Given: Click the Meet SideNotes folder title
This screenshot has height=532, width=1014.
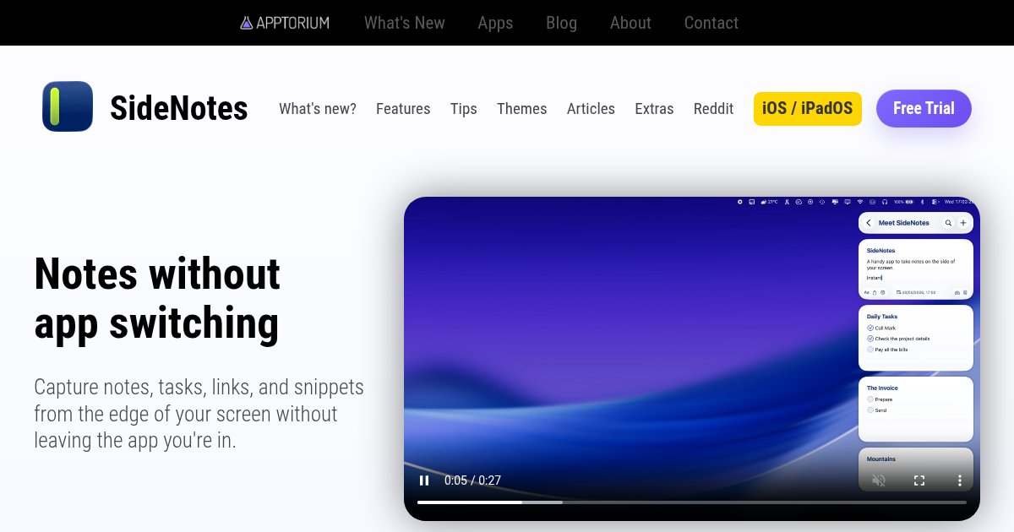Looking at the screenshot, I should [x=904, y=223].
